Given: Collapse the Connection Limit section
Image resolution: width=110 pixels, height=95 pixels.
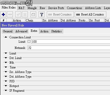Looking at the screenshot, I should point(6,37).
